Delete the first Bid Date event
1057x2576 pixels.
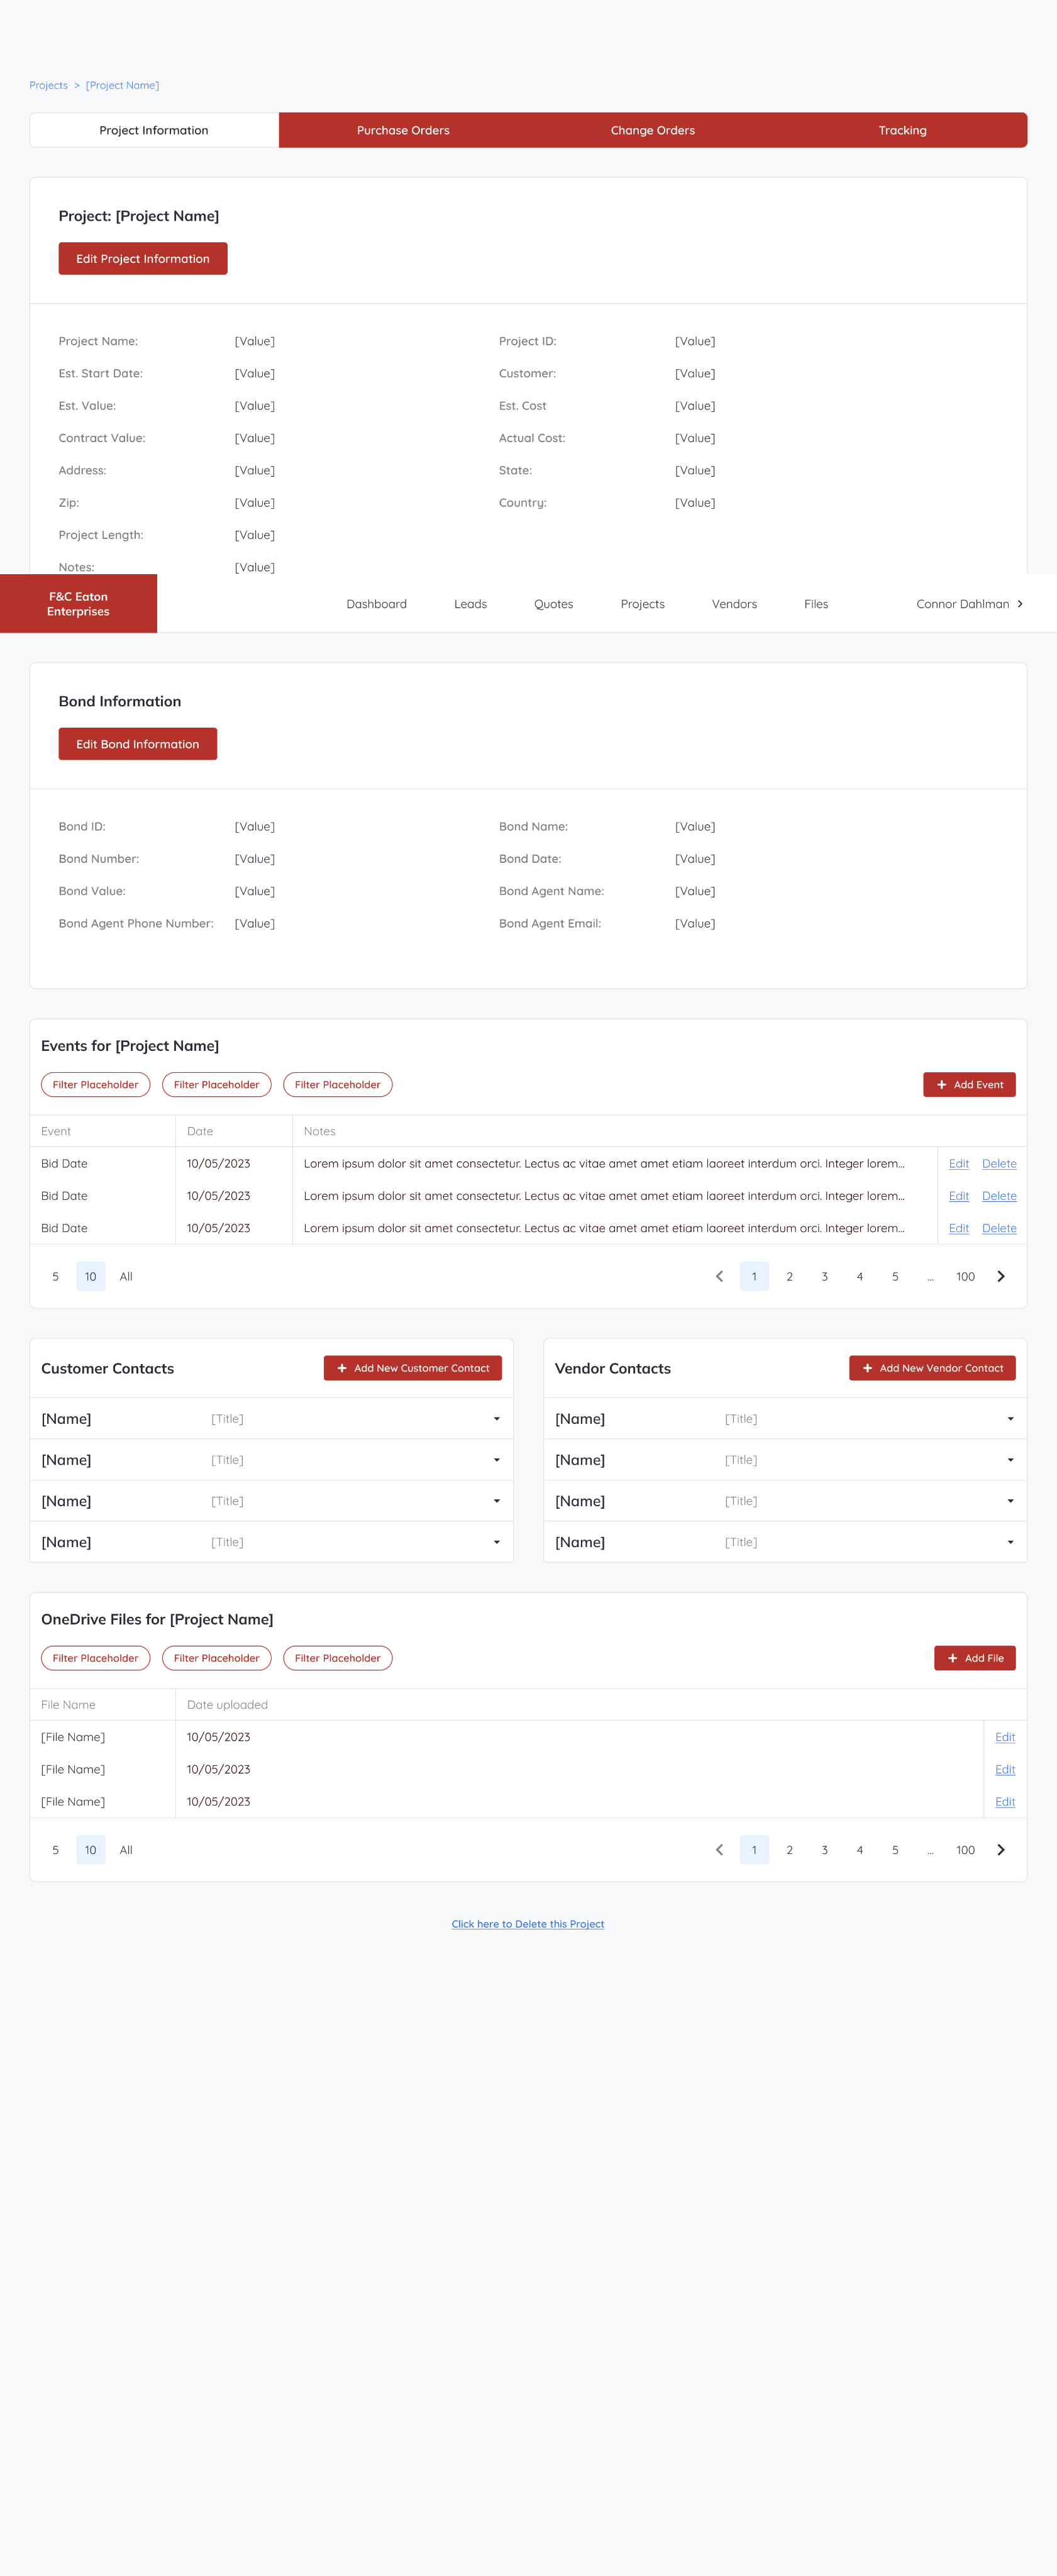tap(998, 1164)
